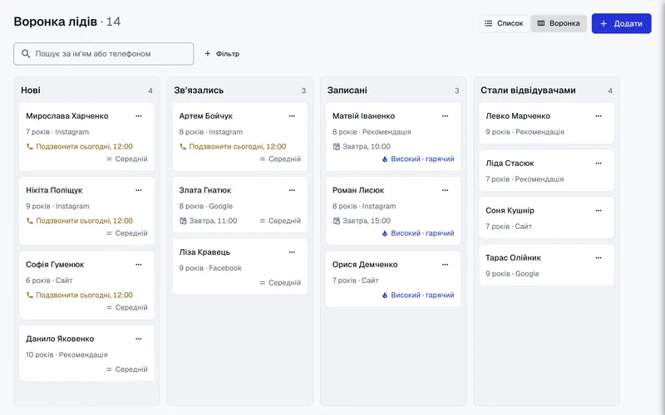Change Середній priority on Данило Яковенко

[x=127, y=369]
